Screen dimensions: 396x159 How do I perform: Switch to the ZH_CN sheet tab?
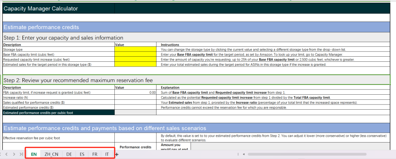point(51,154)
